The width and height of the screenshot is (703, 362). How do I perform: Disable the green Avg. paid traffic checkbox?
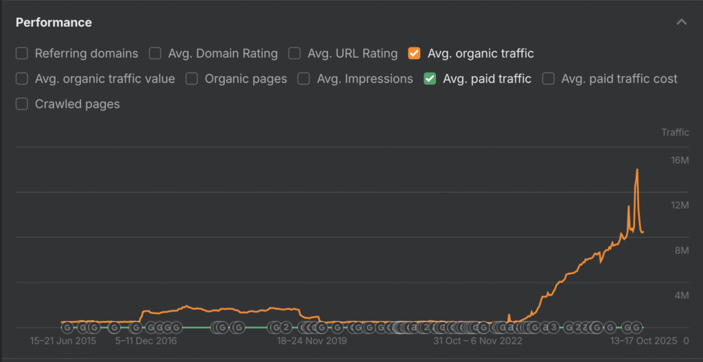pyautogui.click(x=430, y=79)
